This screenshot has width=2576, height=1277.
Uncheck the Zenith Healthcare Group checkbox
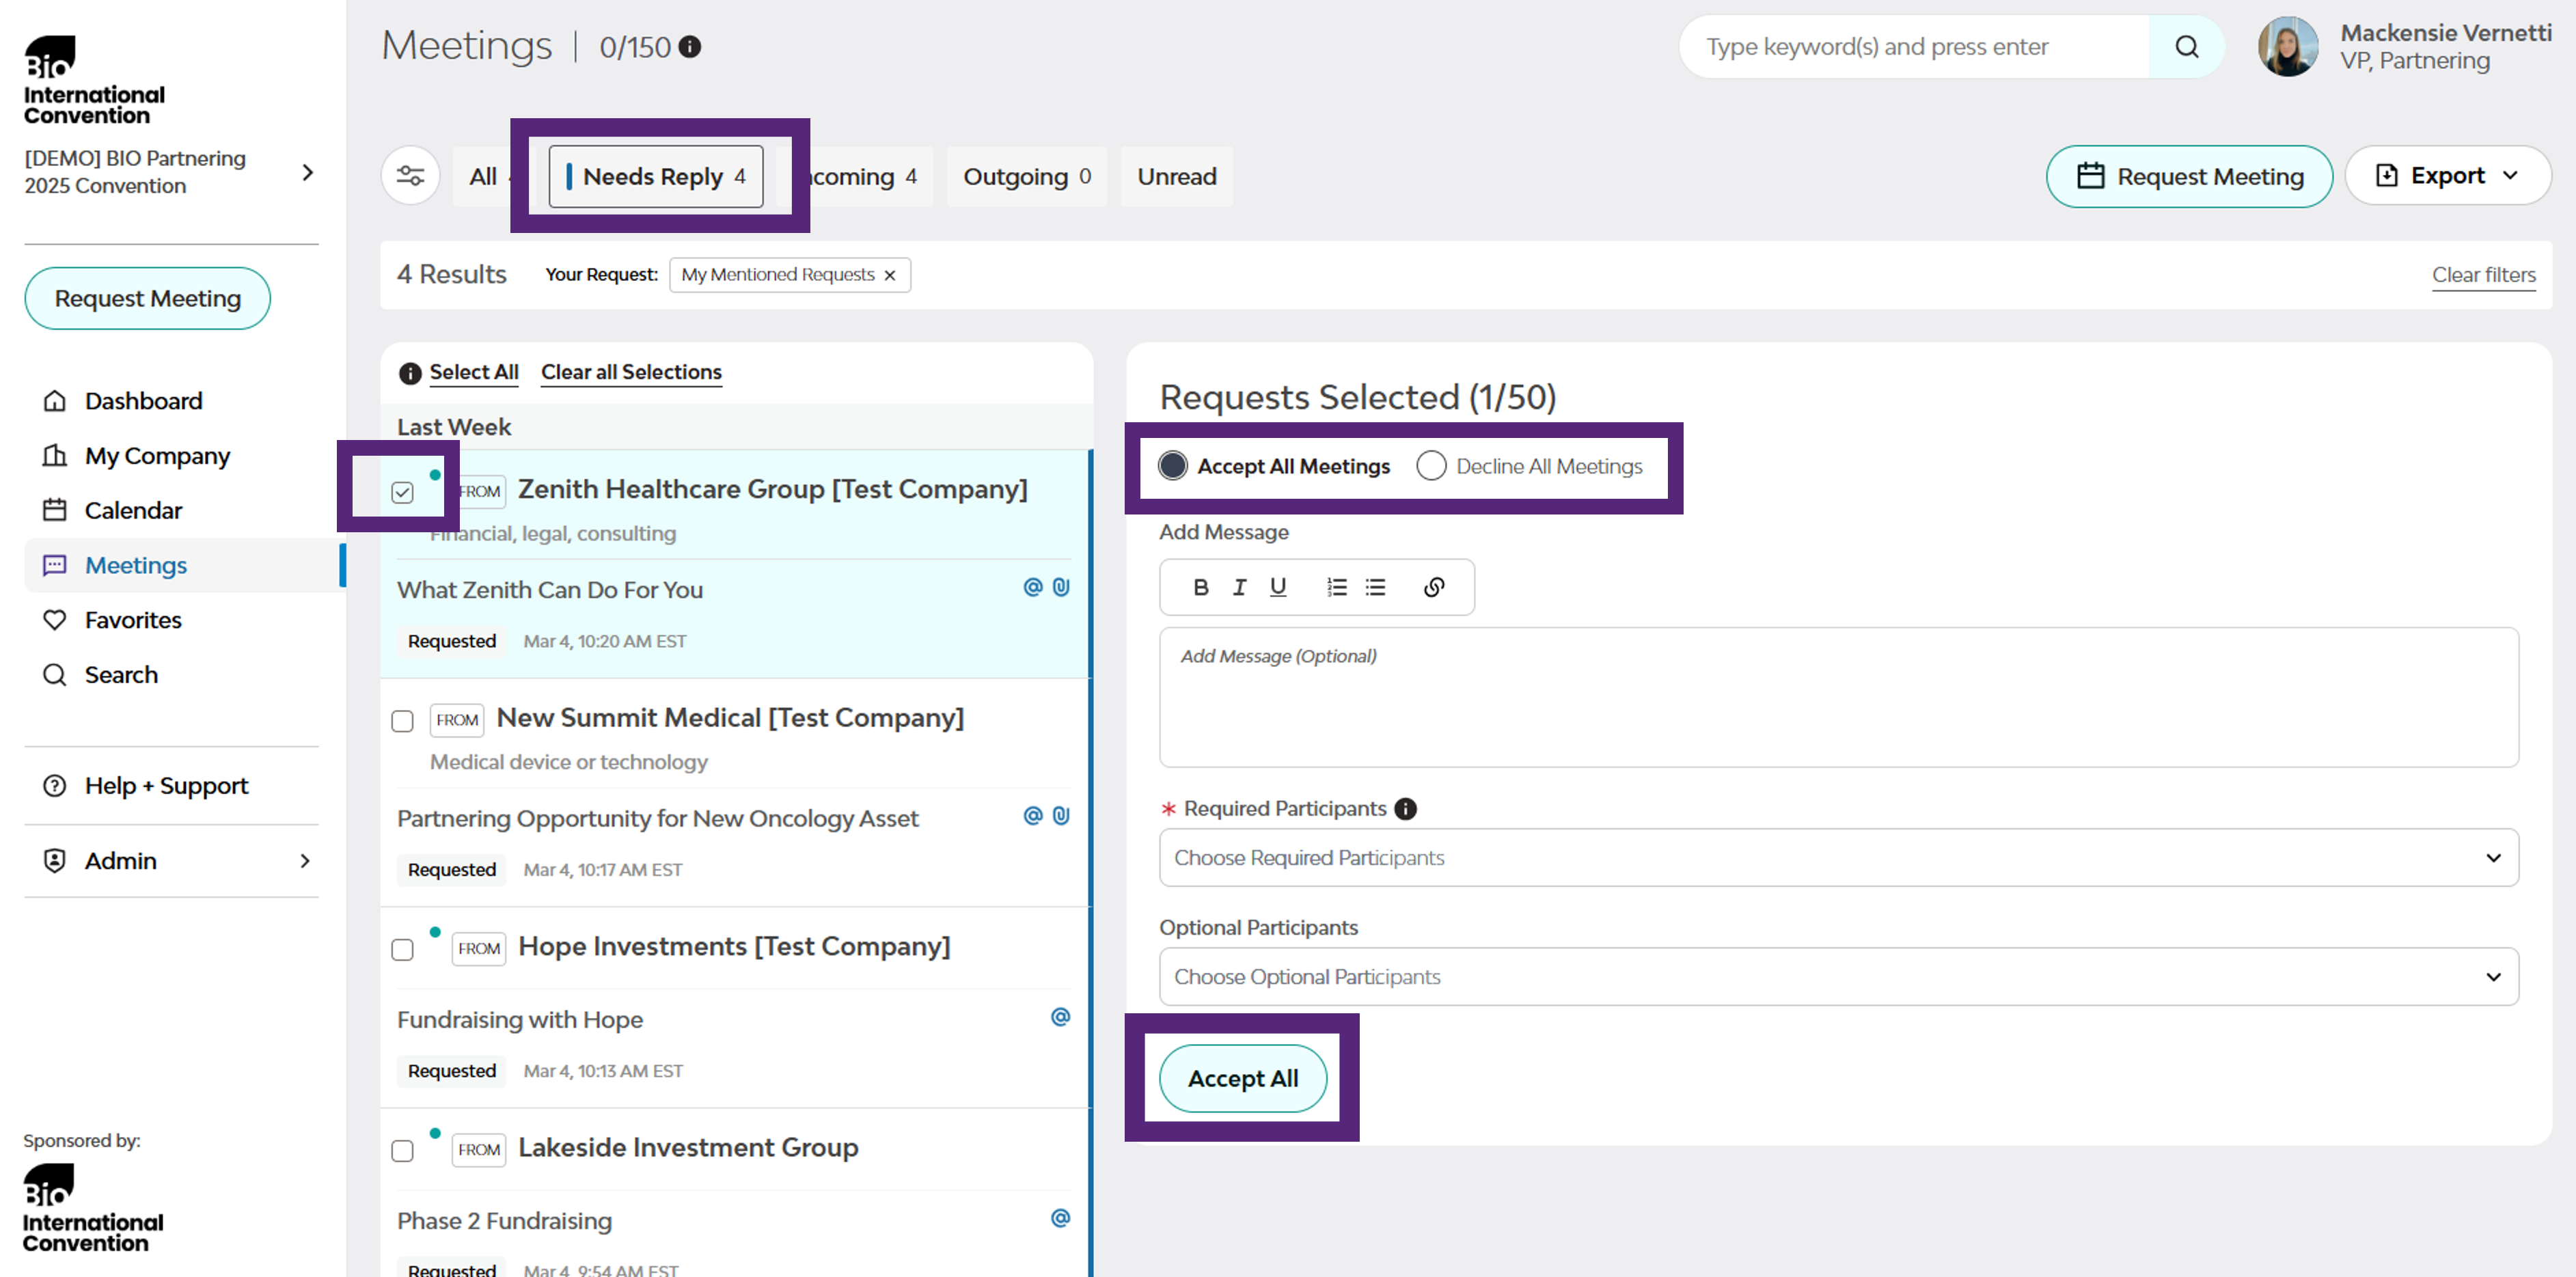(x=402, y=492)
